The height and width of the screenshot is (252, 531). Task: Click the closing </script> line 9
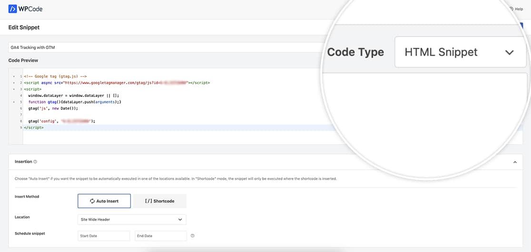coord(33,127)
